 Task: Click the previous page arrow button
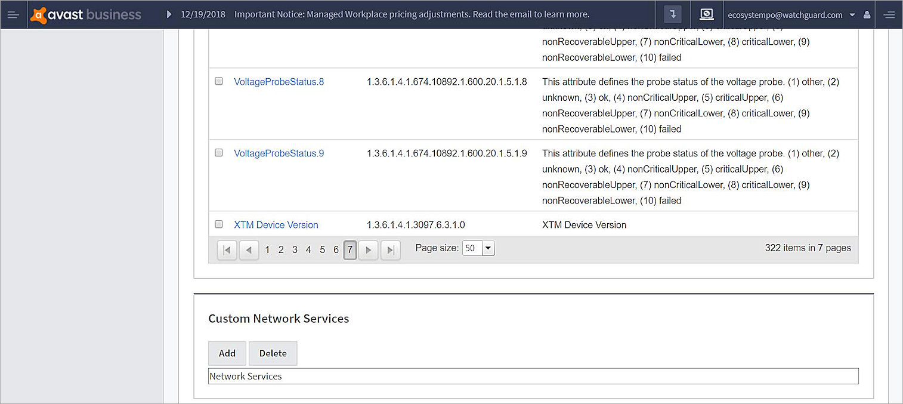pyautogui.click(x=249, y=250)
